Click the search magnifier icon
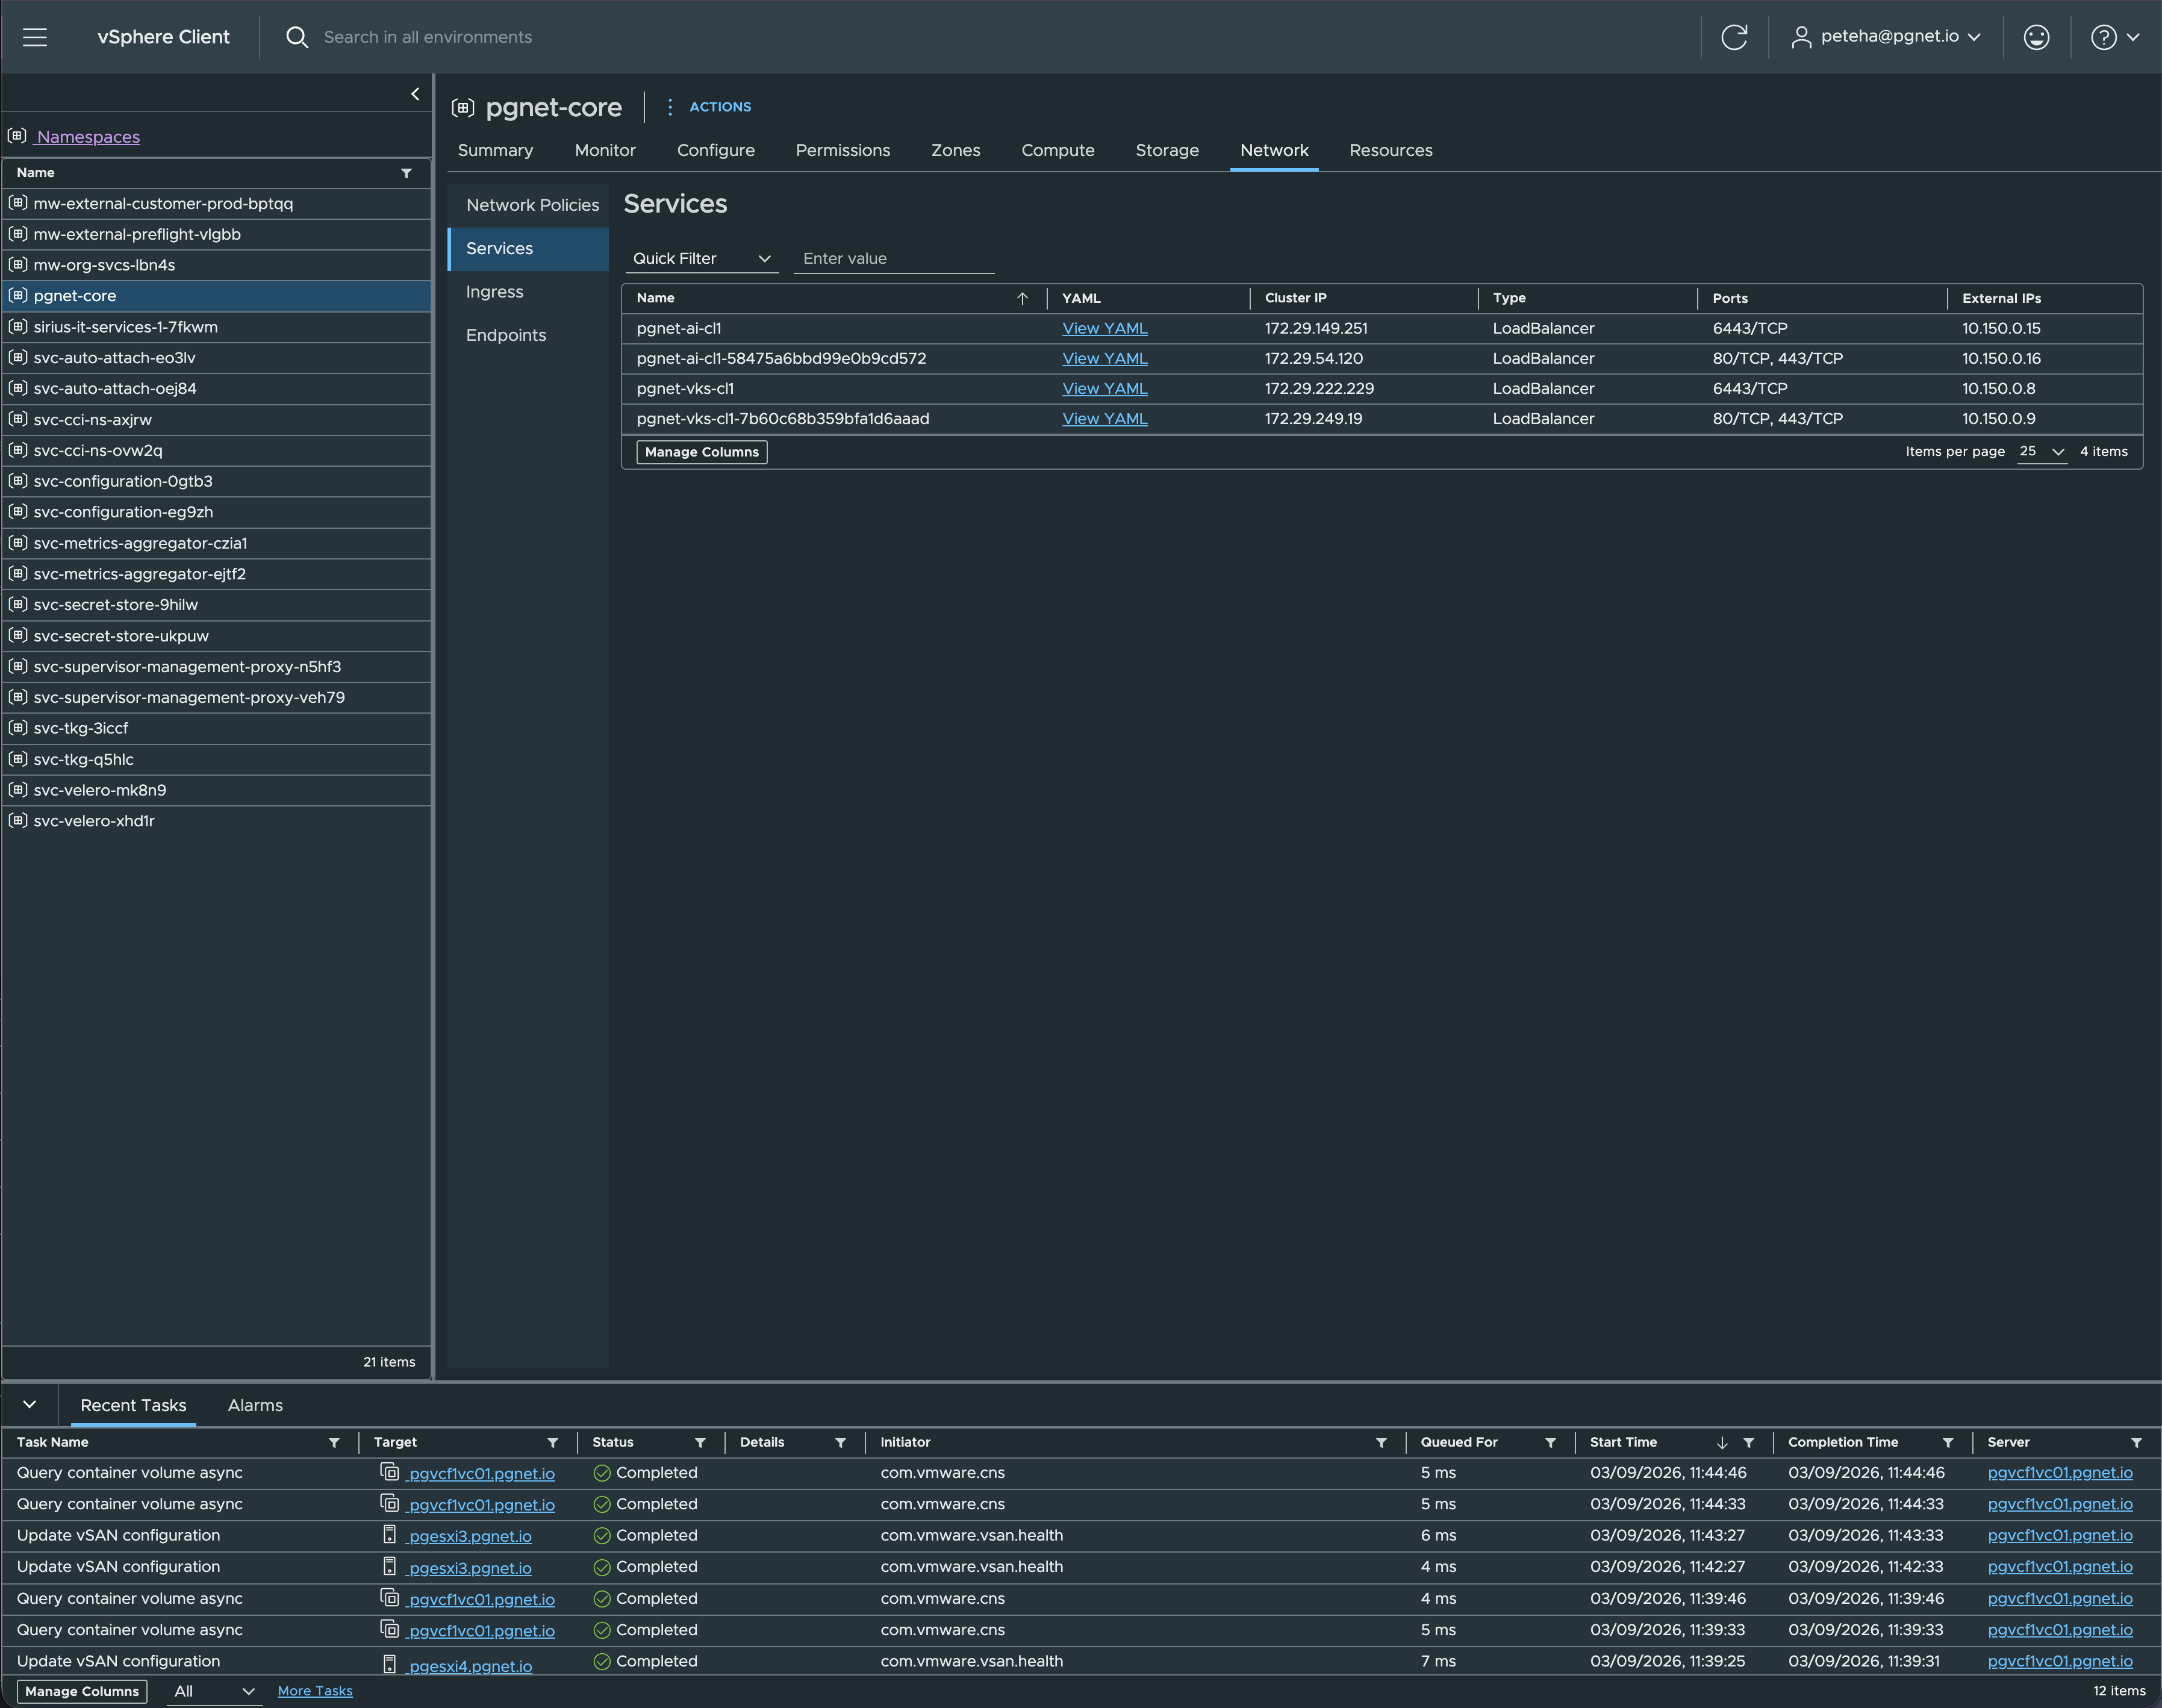The height and width of the screenshot is (1708, 2162). pyautogui.click(x=296, y=37)
